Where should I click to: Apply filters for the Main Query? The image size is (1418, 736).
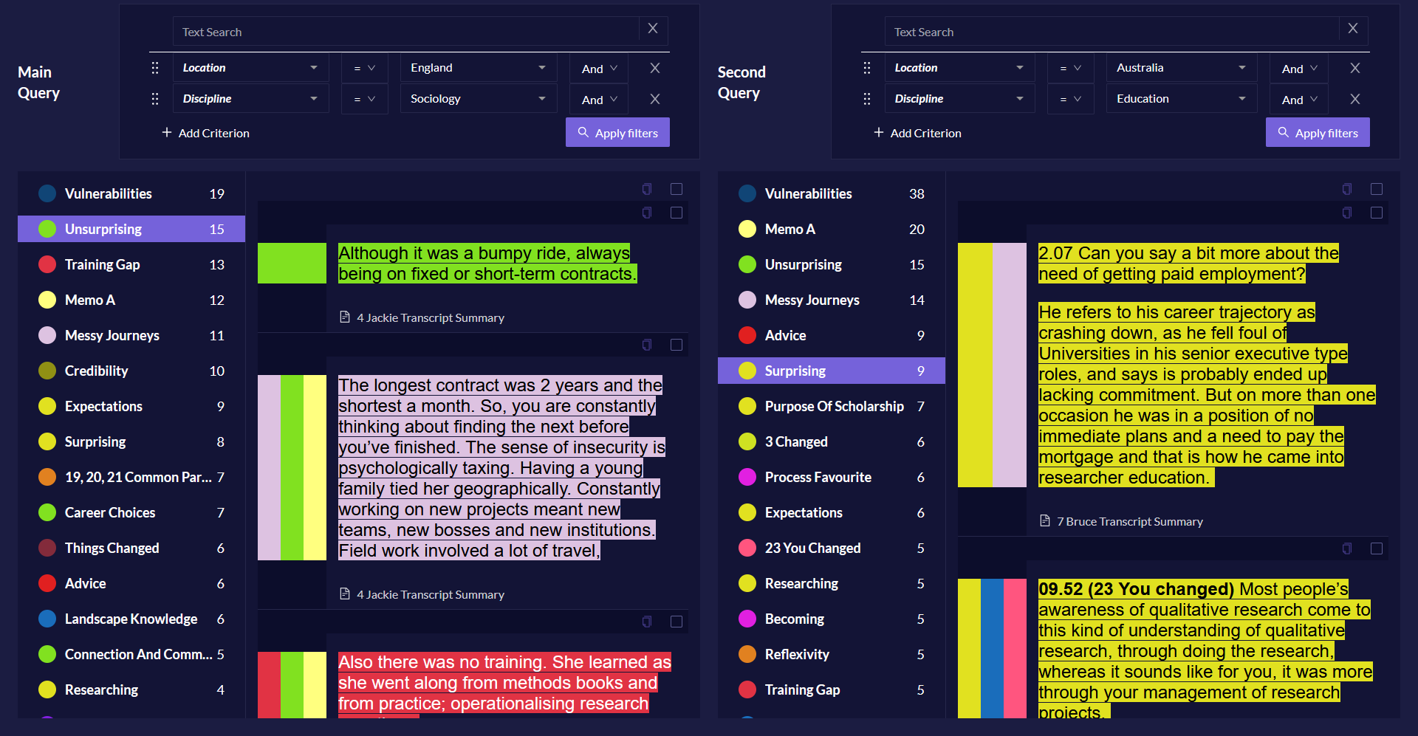pos(617,132)
